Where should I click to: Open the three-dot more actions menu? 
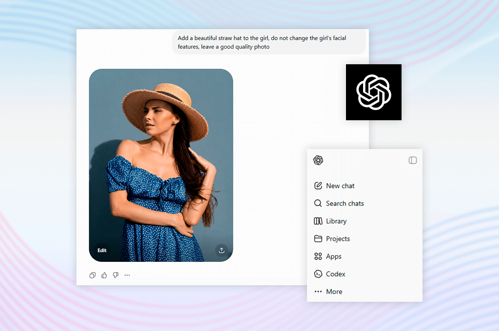(x=127, y=275)
